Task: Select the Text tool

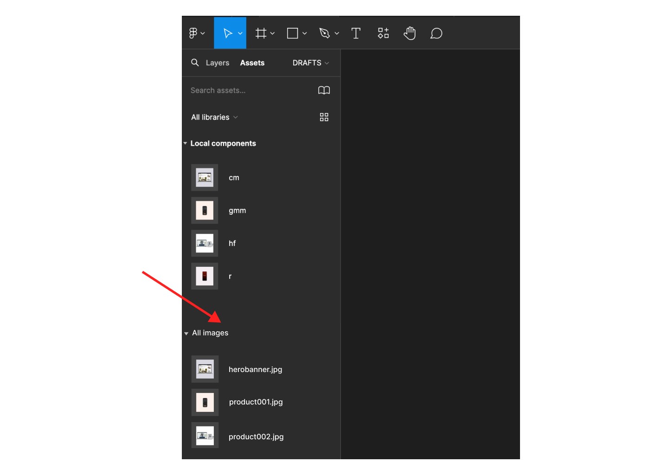Action: pos(356,33)
